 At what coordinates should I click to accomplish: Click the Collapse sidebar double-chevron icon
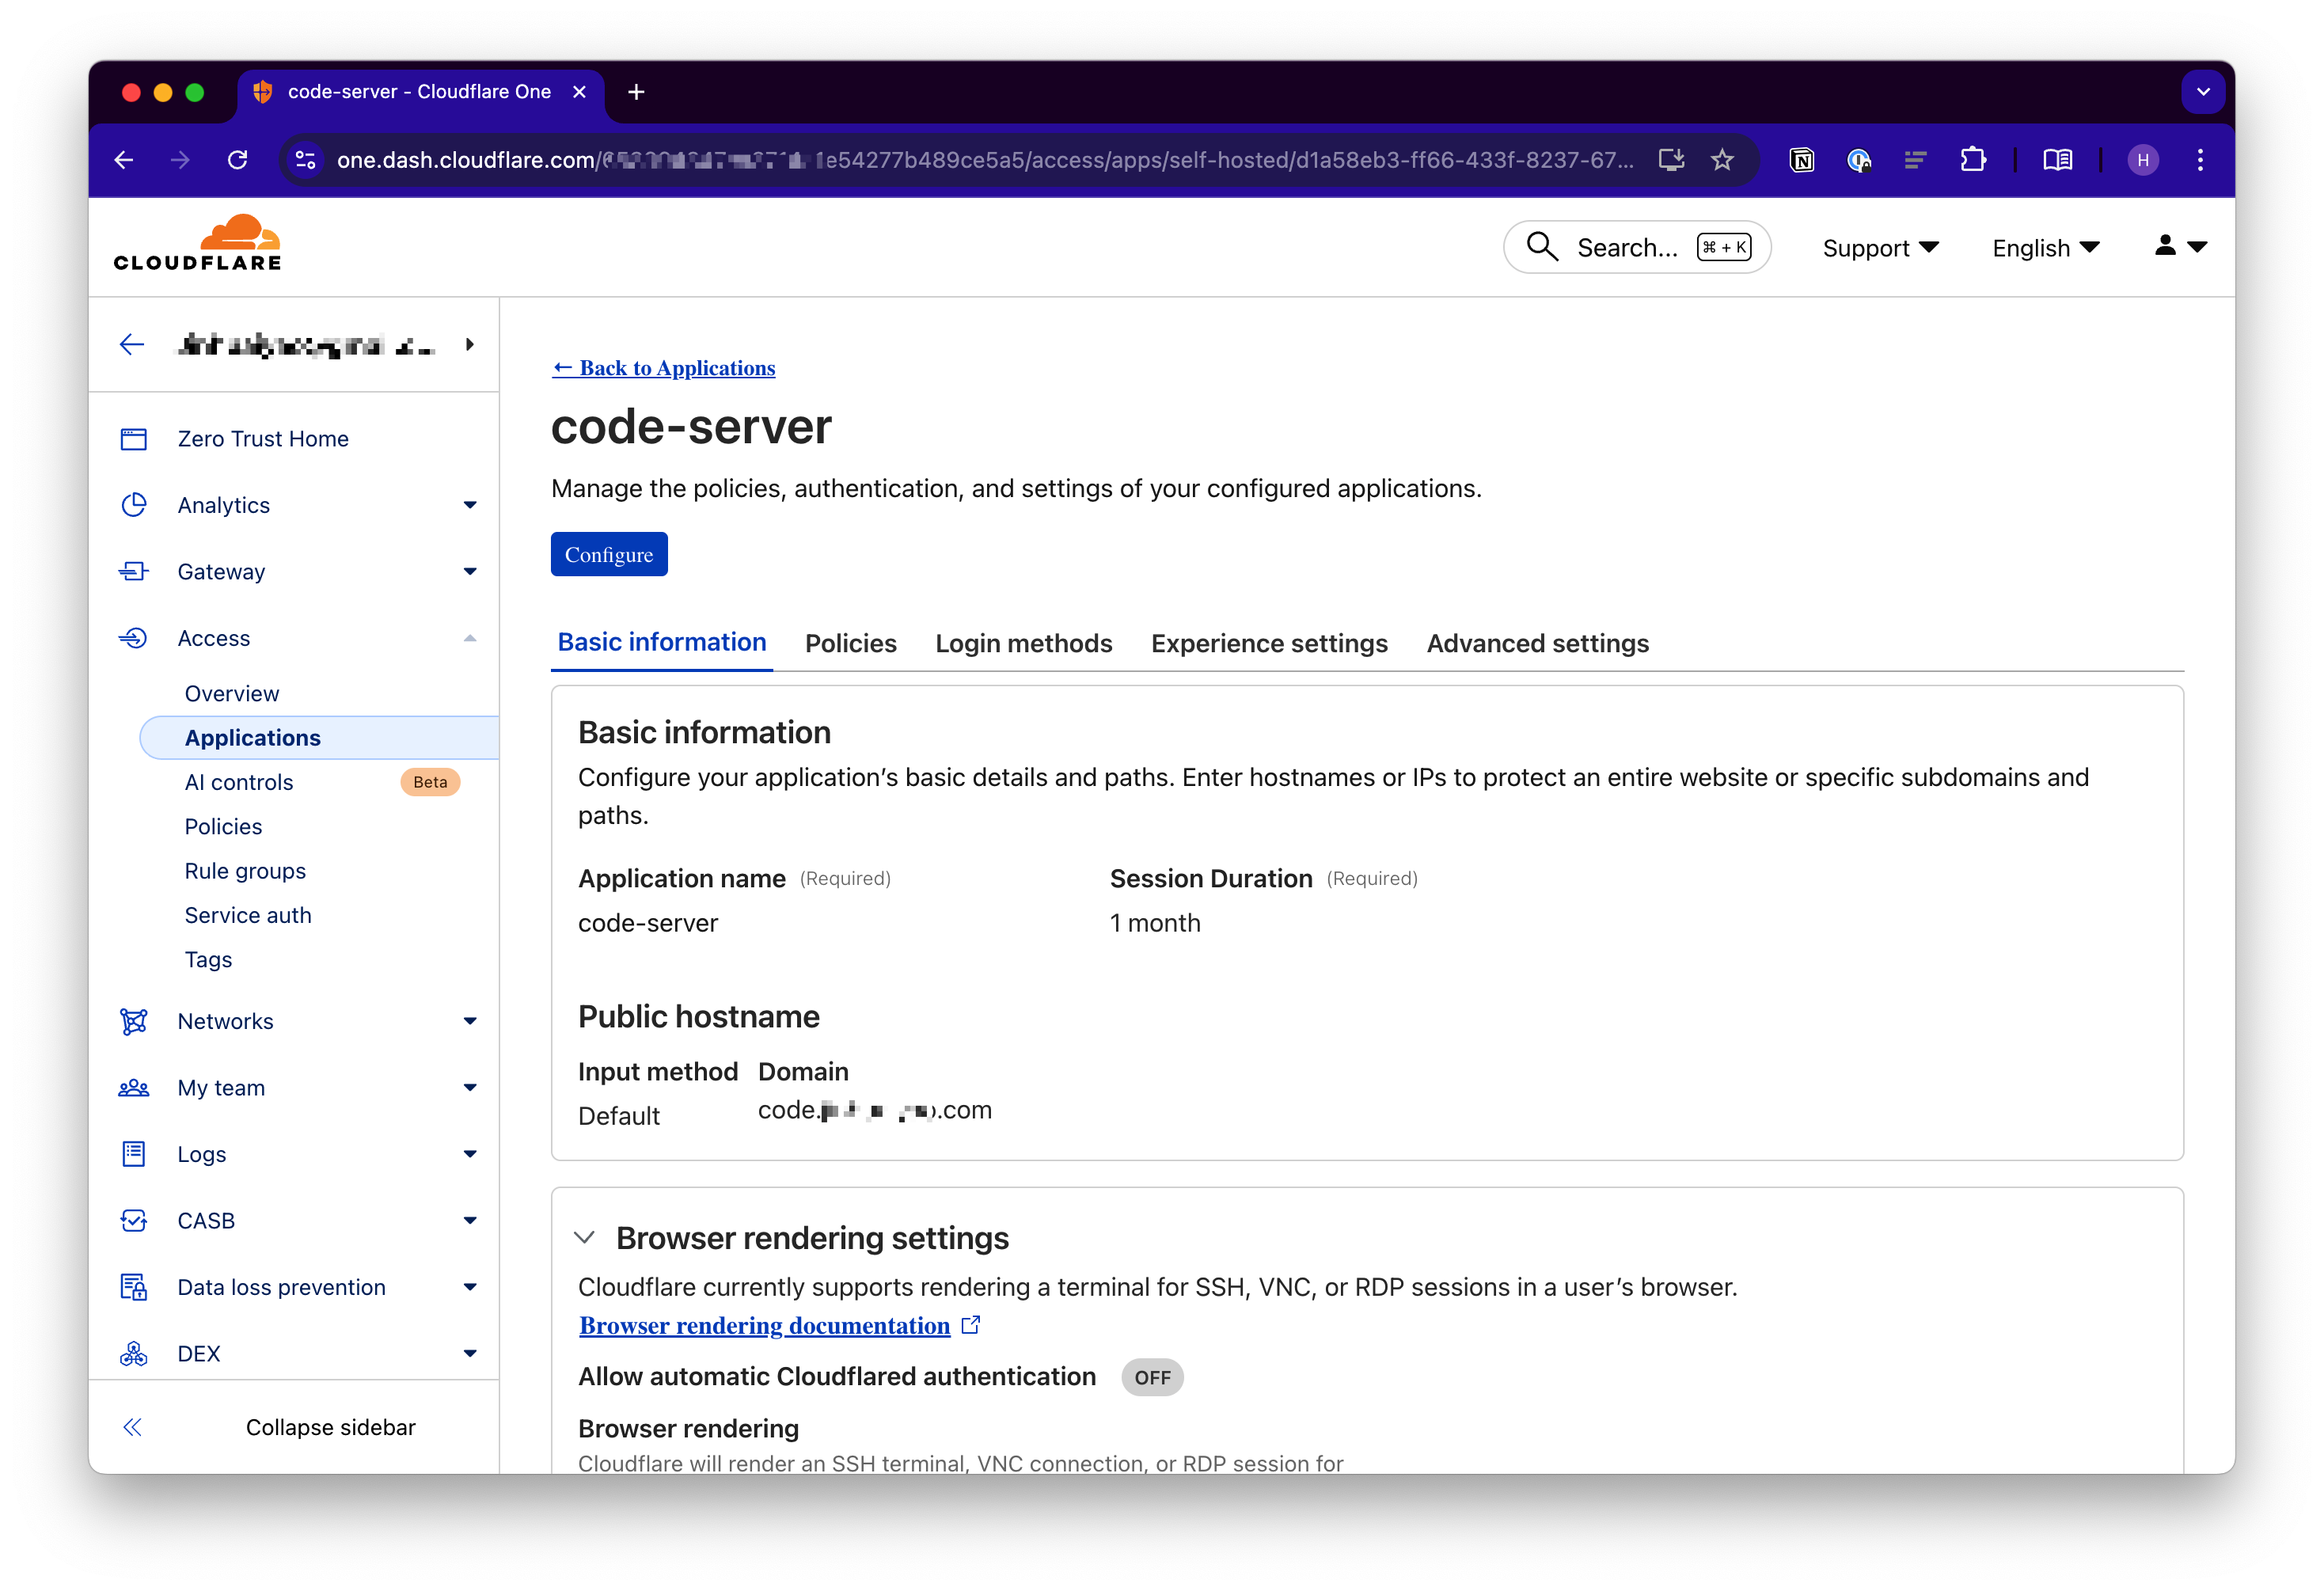coord(132,1427)
